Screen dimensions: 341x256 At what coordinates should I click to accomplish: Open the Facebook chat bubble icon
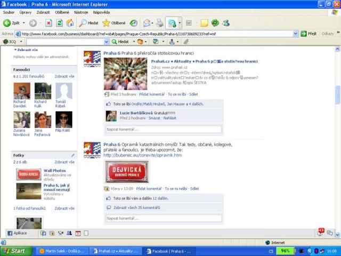[330, 233]
